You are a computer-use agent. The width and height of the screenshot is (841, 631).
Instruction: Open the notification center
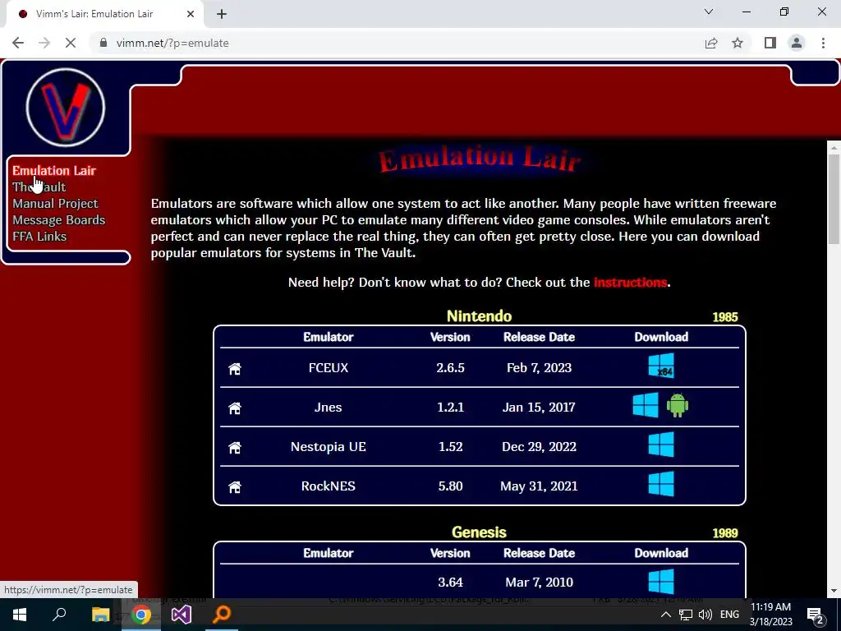point(816,616)
